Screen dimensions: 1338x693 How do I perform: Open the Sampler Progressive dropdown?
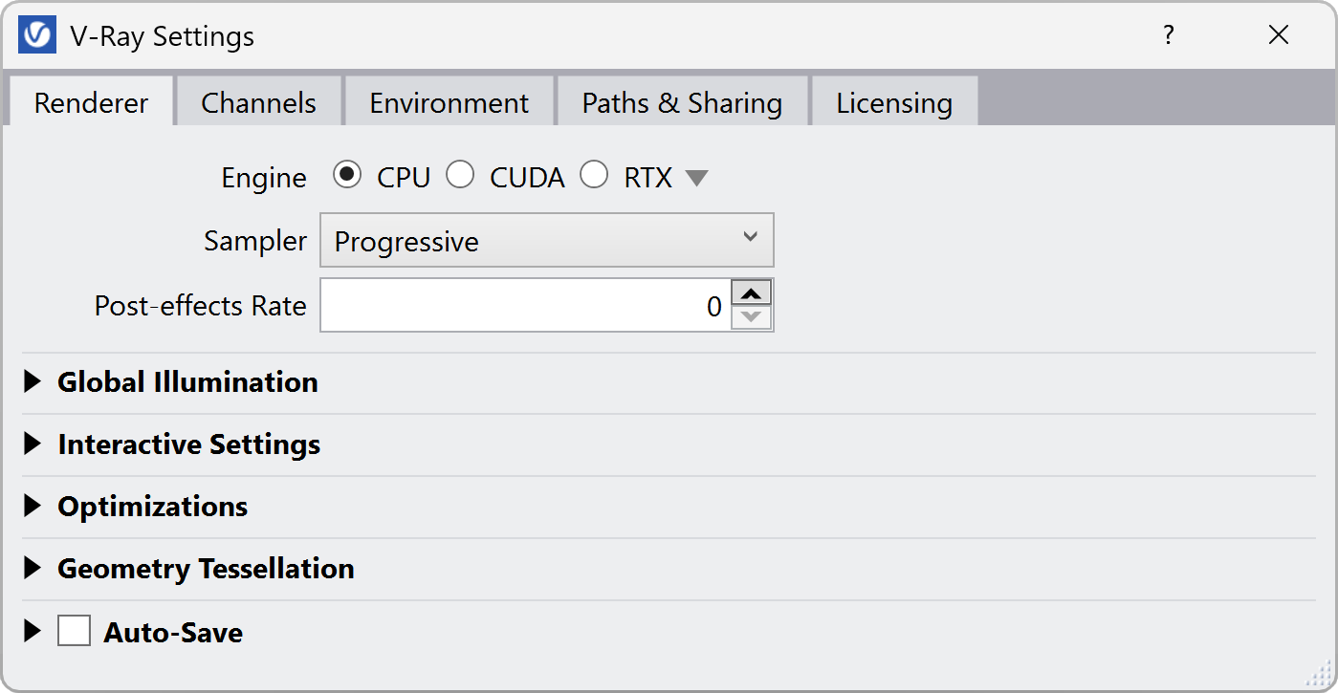[546, 240]
